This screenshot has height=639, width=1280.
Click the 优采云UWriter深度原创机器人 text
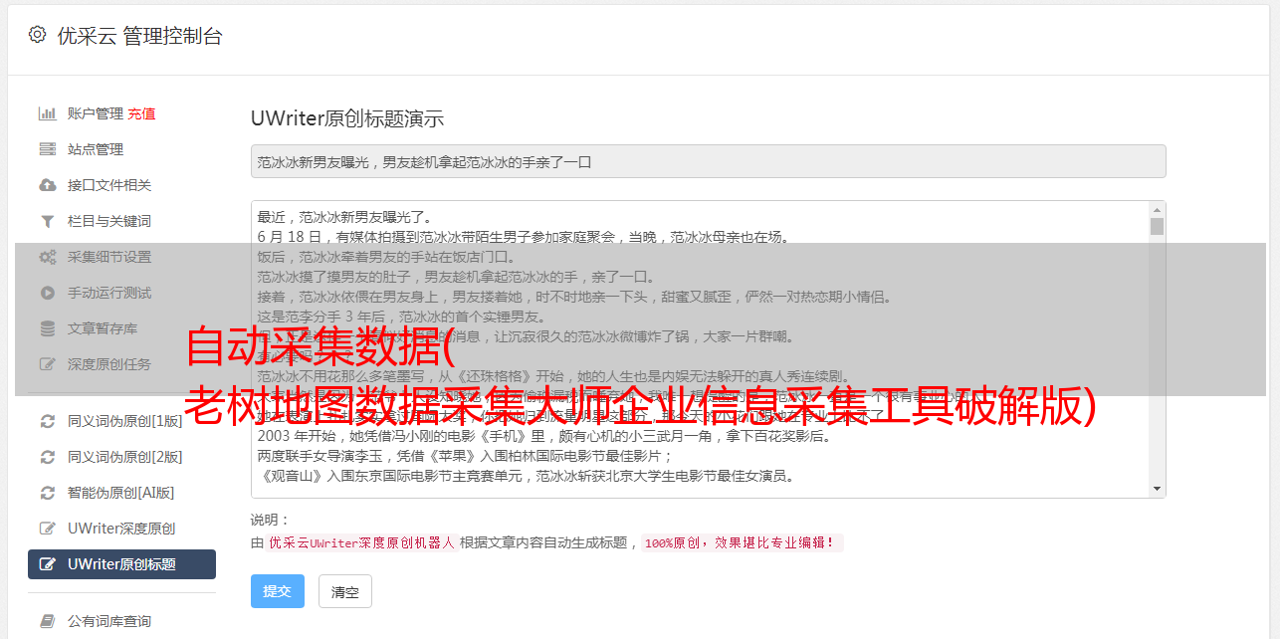[x=361, y=543]
